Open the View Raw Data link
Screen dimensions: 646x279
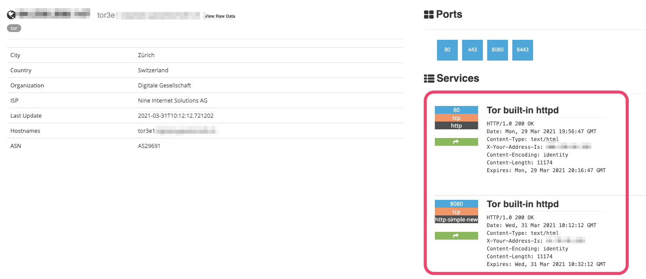220,16
